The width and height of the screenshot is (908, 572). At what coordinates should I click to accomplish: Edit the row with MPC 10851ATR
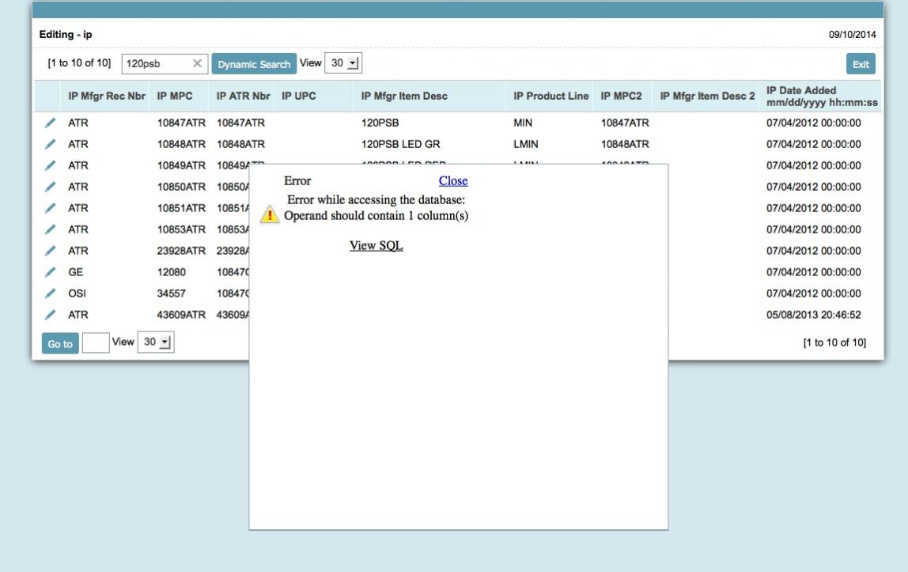[x=49, y=206]
